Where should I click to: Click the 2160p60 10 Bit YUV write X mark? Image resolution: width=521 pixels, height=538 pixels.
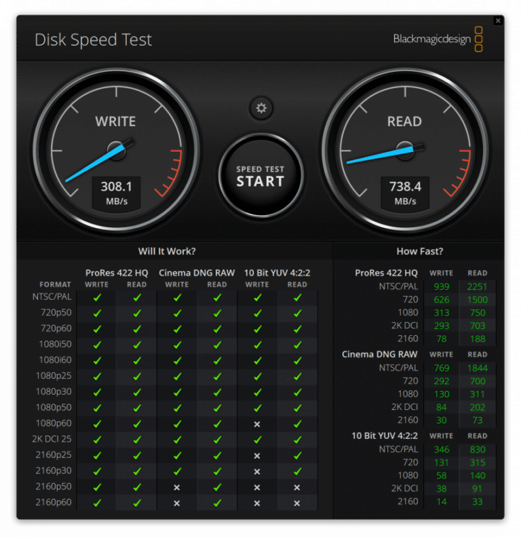[x=257, y=503]
